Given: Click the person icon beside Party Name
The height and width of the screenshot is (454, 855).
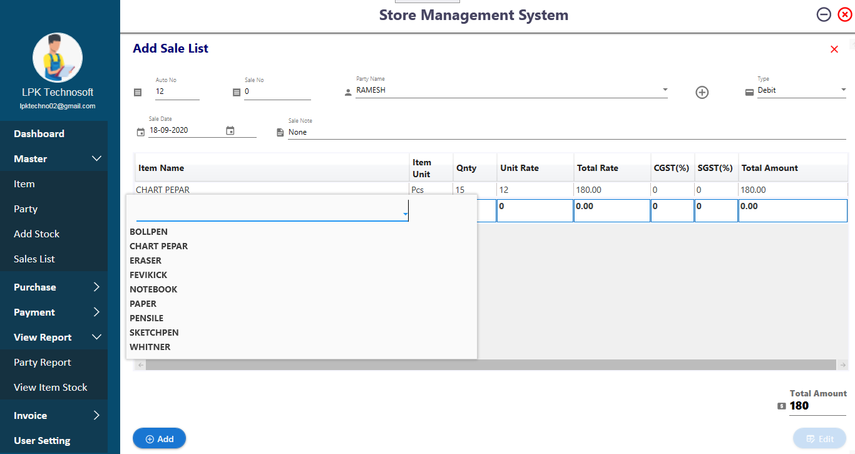Looking at the screenshot, I should pos(348,93).
